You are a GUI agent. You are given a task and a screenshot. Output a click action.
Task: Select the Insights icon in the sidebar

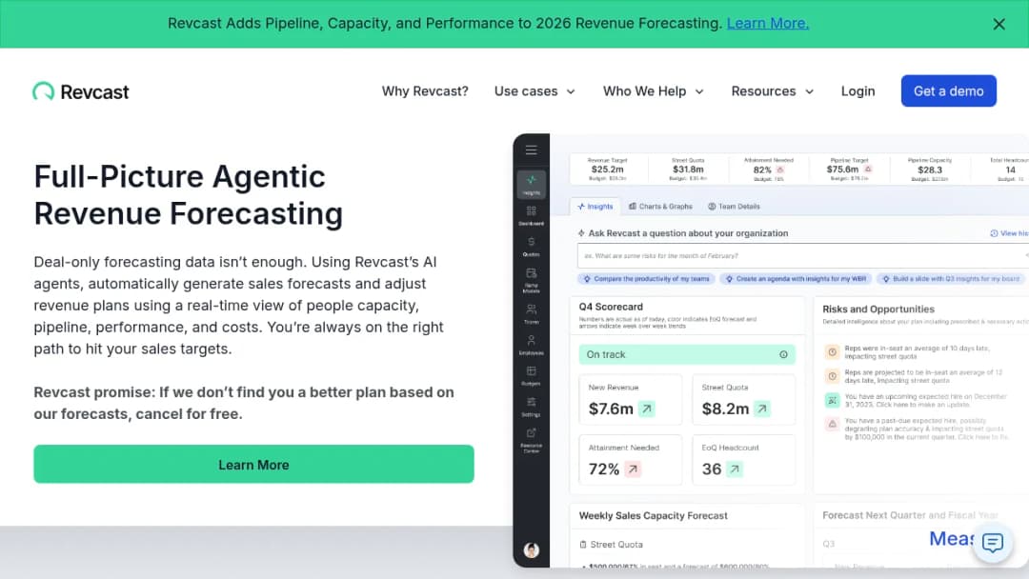click(x=531, y=184)
